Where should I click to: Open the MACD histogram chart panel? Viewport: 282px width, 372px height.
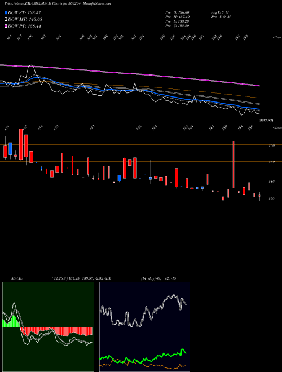[48, 327]
